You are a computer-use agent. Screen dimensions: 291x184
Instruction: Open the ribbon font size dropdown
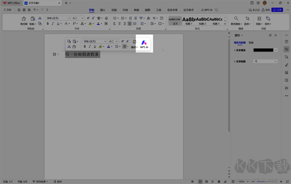tap(82, 18)
